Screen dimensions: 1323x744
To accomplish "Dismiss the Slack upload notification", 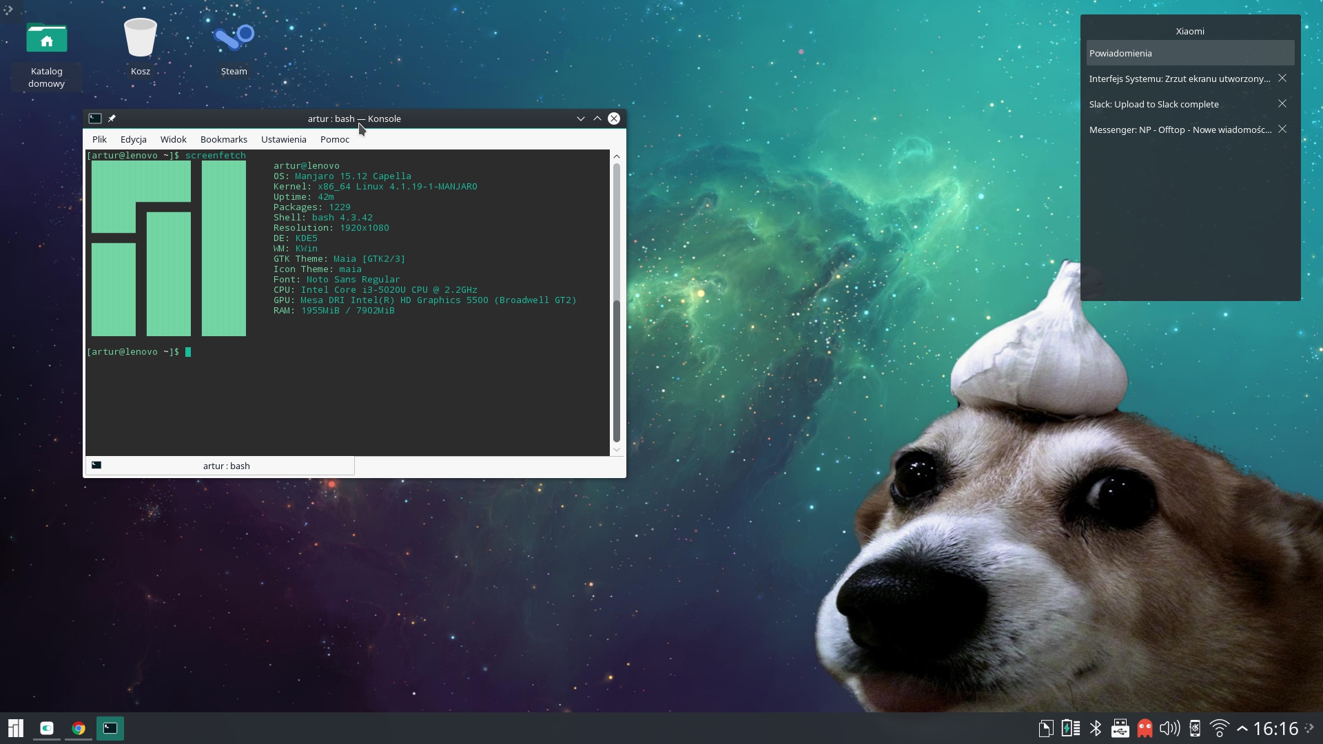I will pos(1282,104).
